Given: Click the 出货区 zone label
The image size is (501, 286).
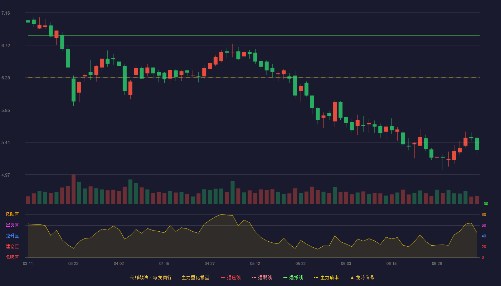Looking at the screenshot, I should tap(12, 225).
